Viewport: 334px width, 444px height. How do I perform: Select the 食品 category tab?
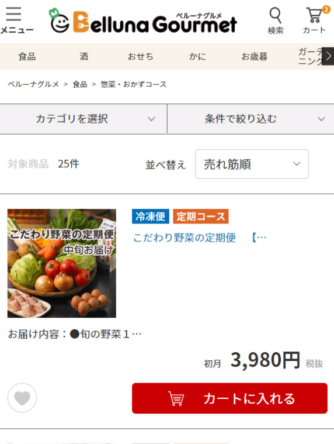tap(27, 56)
